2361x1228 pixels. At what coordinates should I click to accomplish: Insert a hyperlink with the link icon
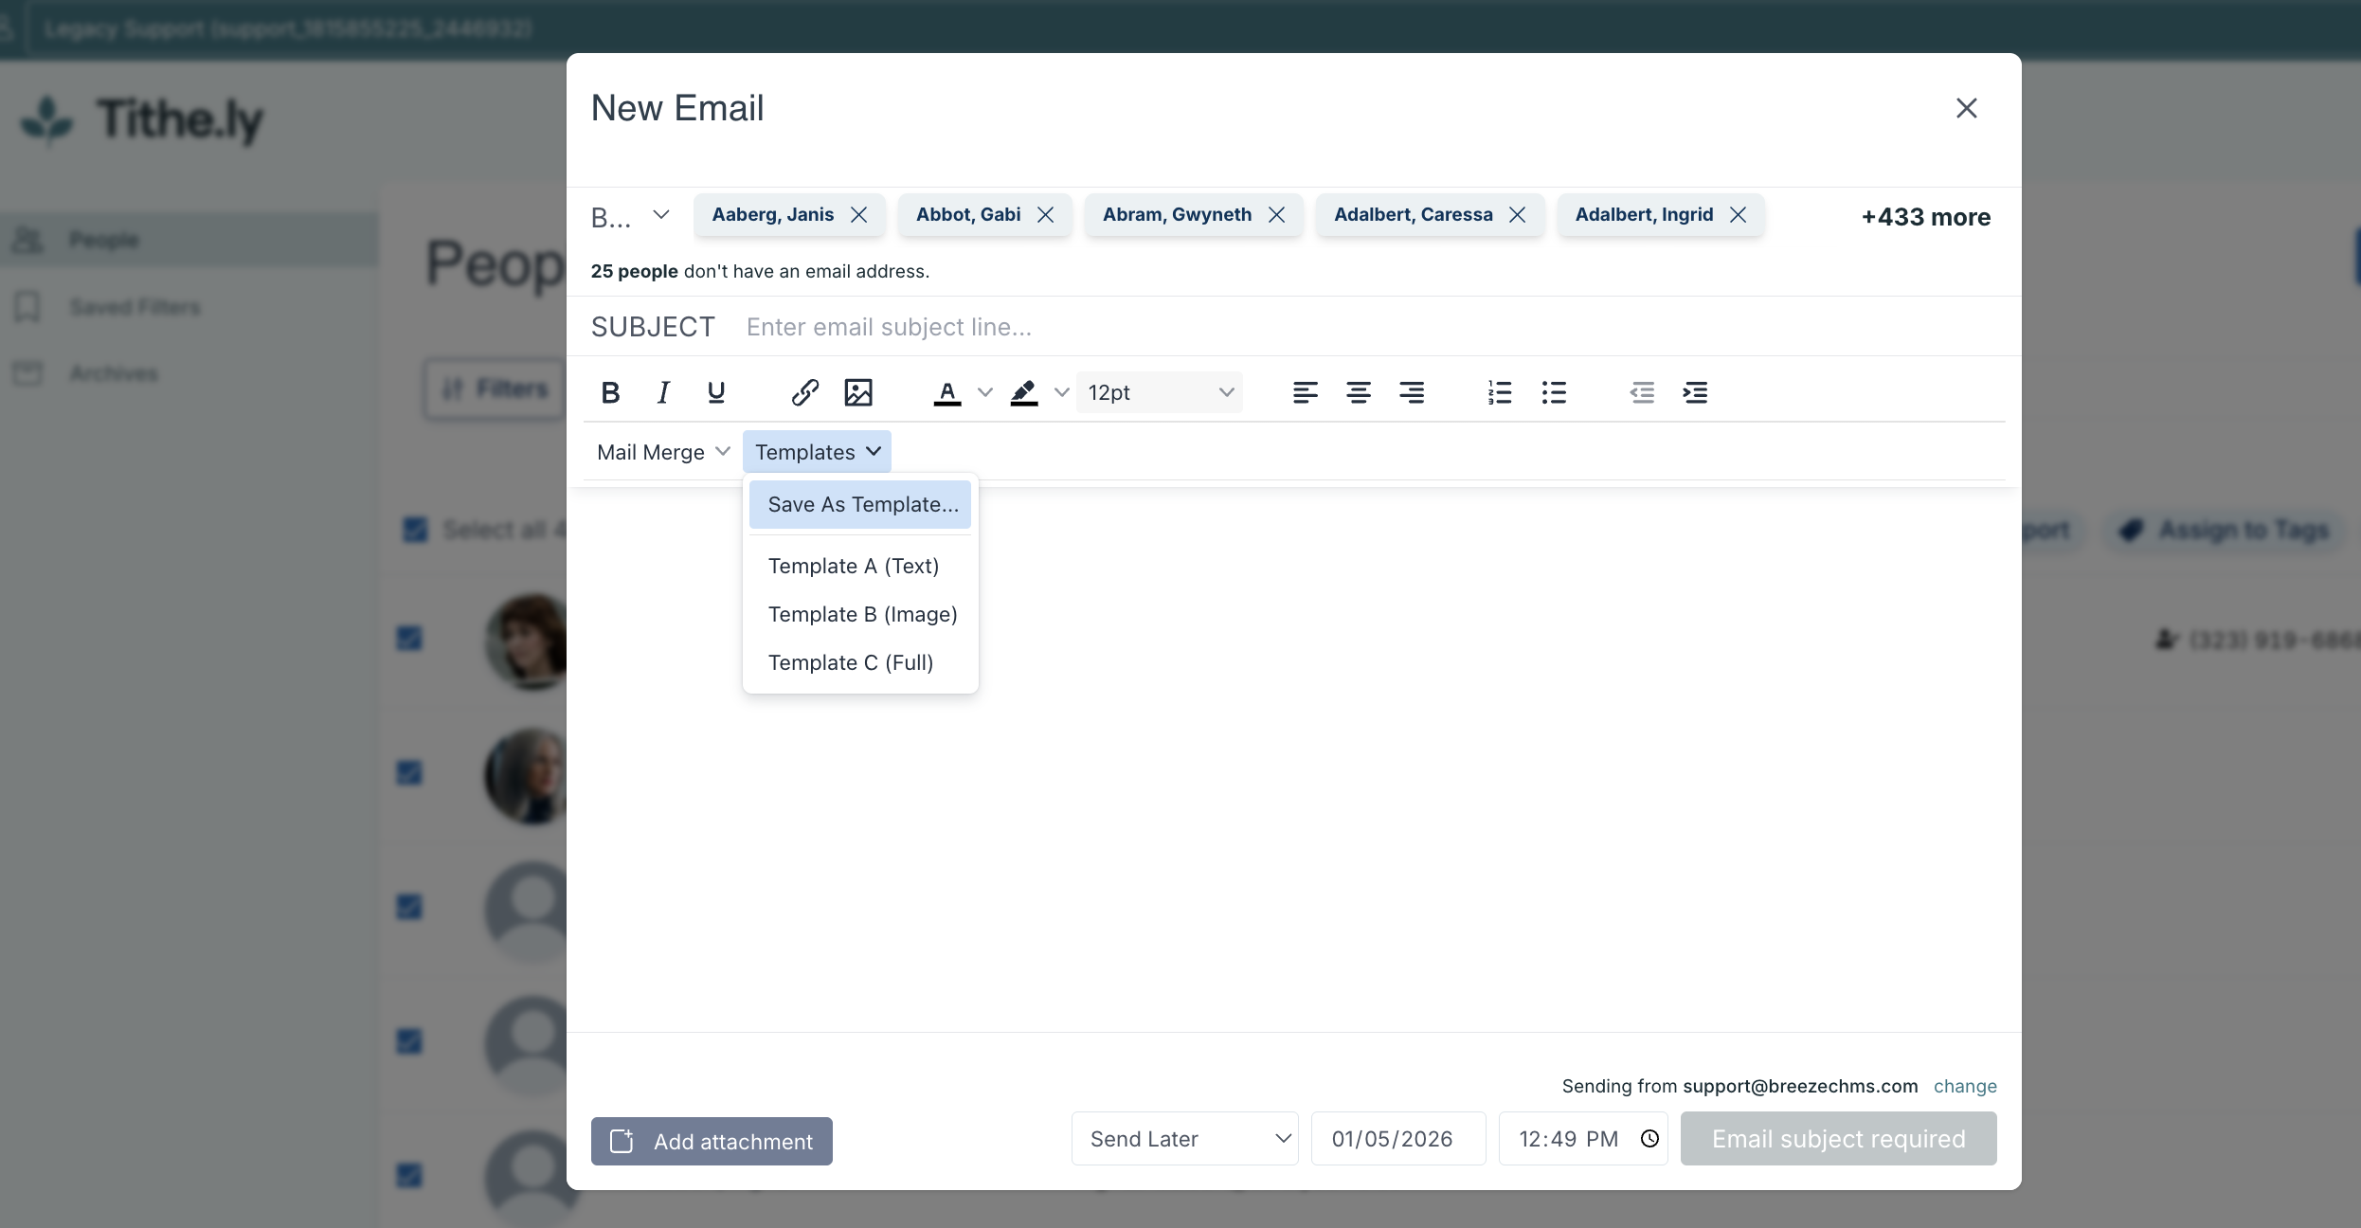(805, 392)
